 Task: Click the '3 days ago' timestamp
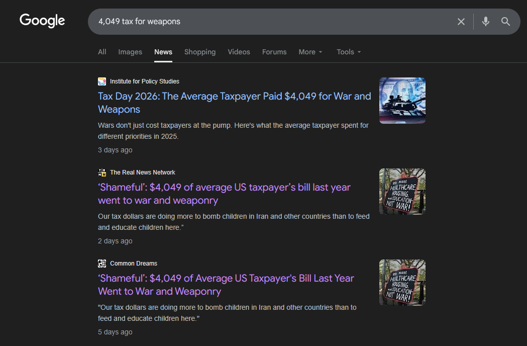[115, 150]
